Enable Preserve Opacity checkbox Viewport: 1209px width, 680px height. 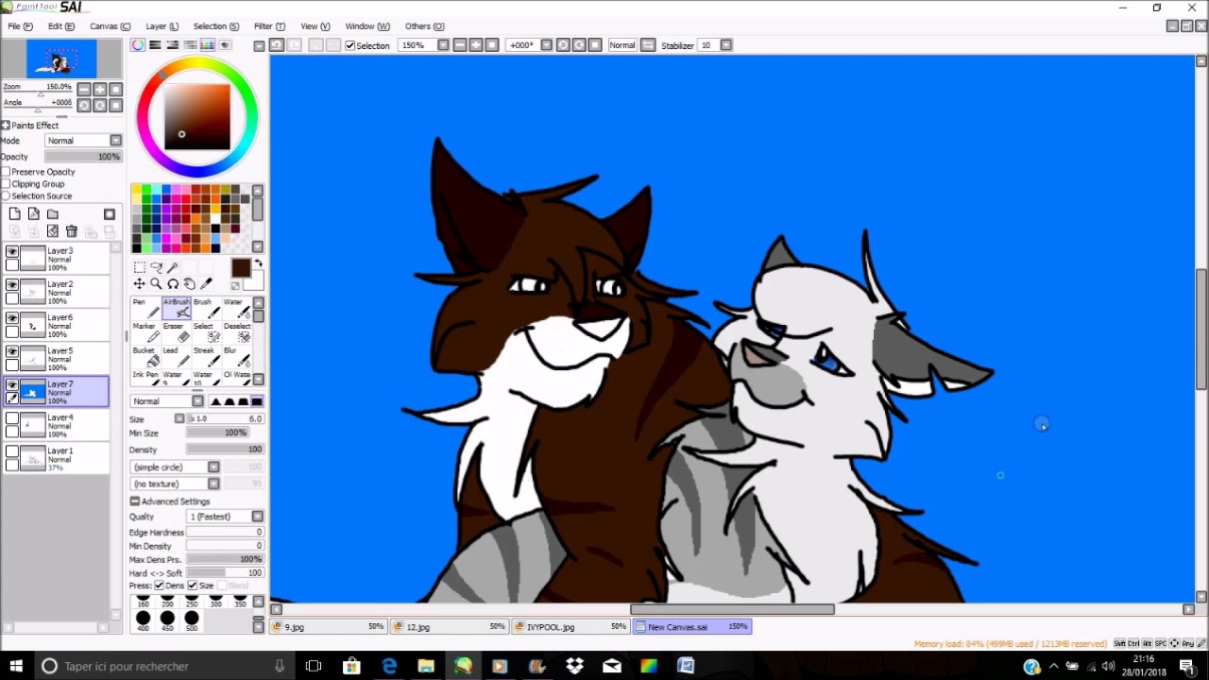(x=6, y=172)
